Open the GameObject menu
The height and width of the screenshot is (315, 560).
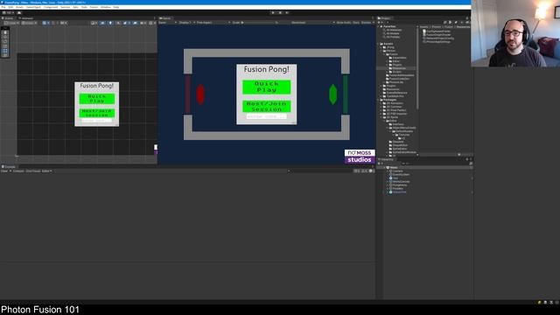(x=33, y=7)
